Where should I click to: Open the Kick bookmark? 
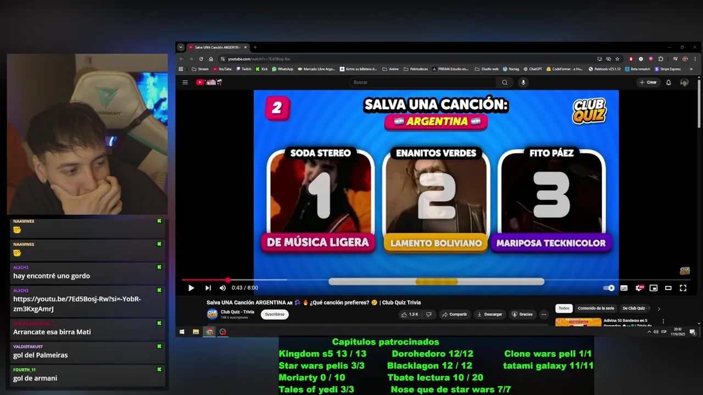261,69
